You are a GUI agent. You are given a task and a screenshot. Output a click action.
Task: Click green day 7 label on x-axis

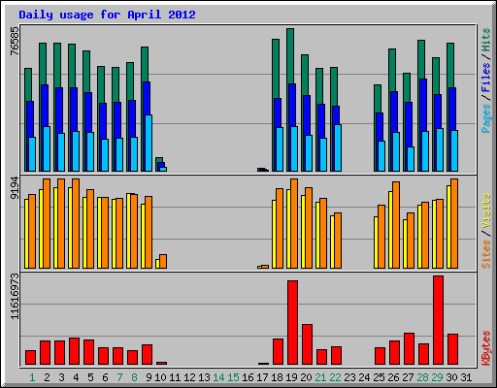(x=119, y=377)
